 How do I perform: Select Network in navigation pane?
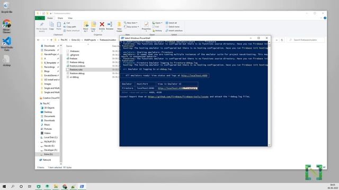point(47,160)
